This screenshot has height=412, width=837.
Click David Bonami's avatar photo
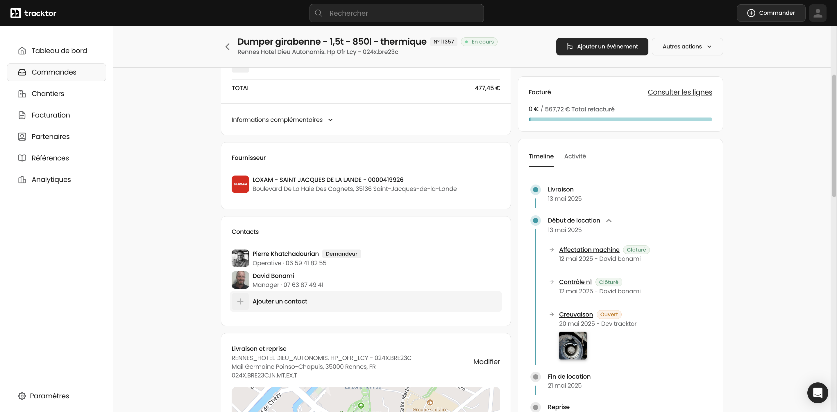pos(240,280)
